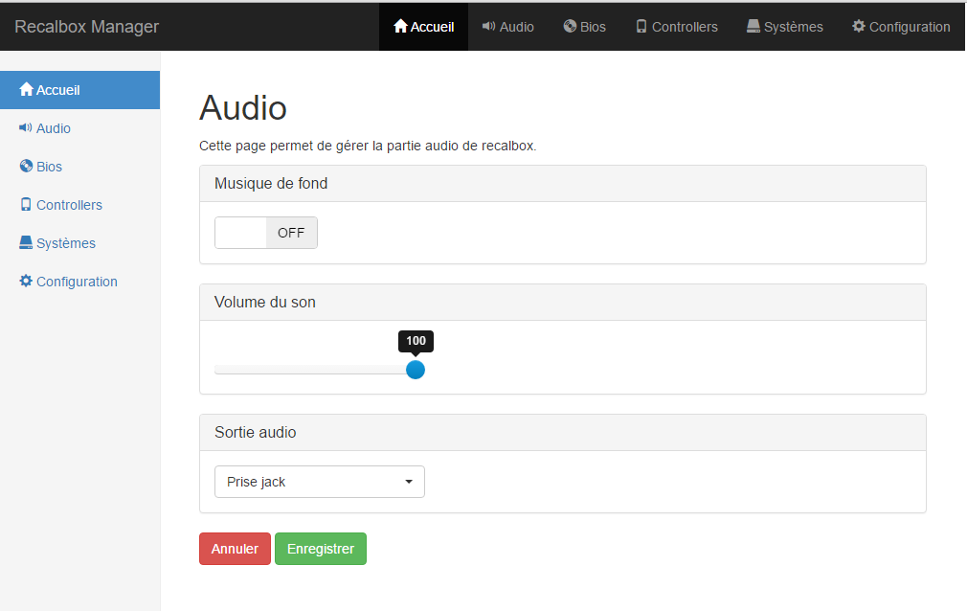
Task: Click the home icon in sidebar Accueil
Action: (26, 89)
